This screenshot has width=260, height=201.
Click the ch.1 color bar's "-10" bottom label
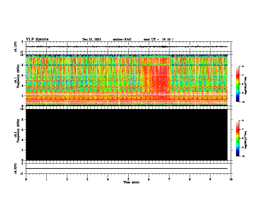pyautogui.click(x=243, y=102)
